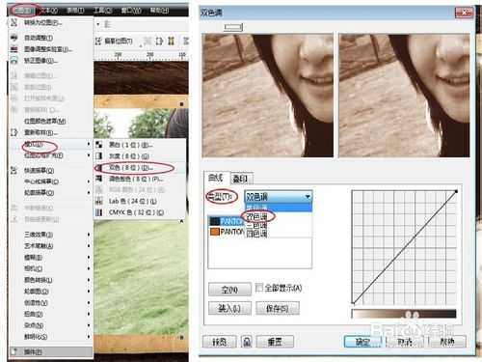Click the lock icon beside the preview button

(247, 342)
